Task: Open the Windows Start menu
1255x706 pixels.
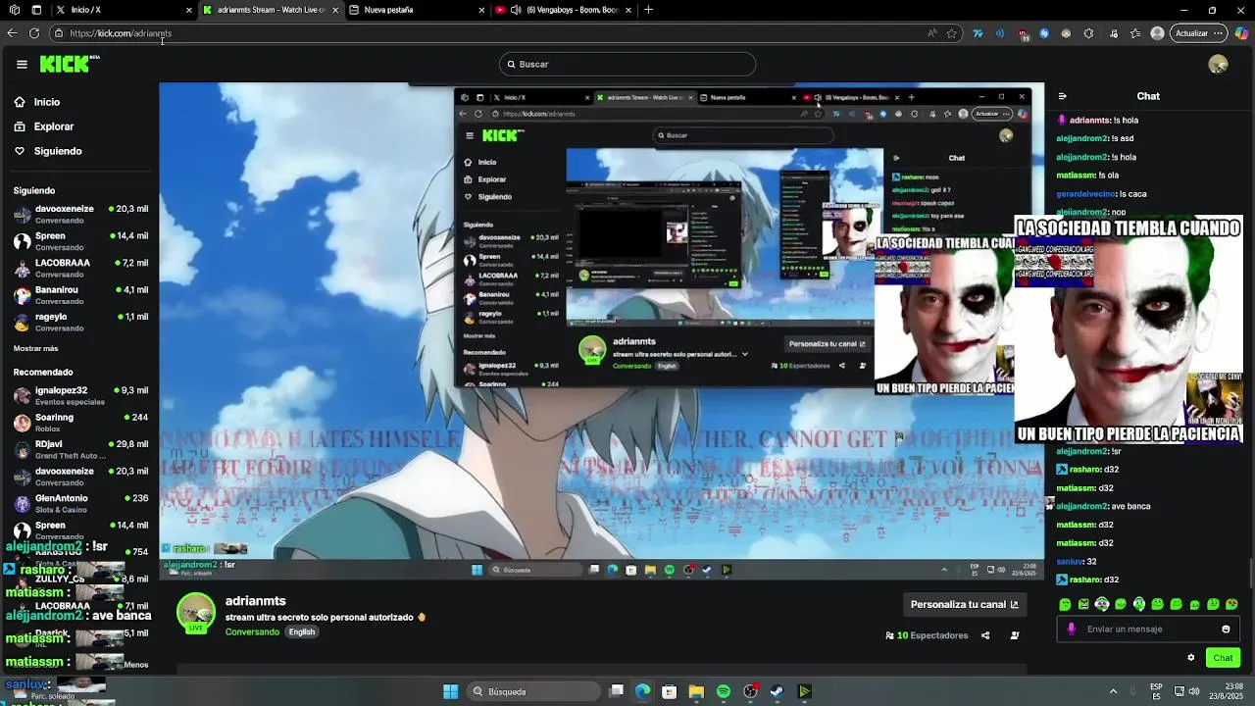Action: (450, 691)
